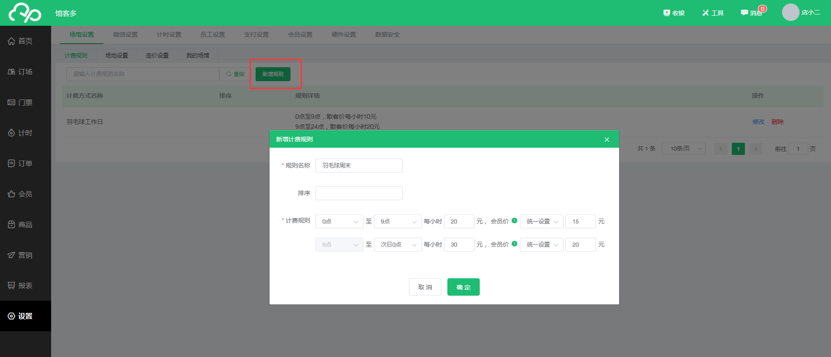Open the 工具 tools icon in header
Image resolution: width=831 pixels, height=357 pixels.
pyautogui.click(x=705, y=13)
